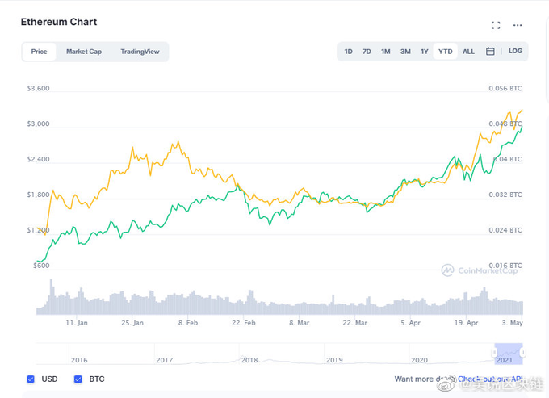Open the three-dot more options menu

point(518,25)
